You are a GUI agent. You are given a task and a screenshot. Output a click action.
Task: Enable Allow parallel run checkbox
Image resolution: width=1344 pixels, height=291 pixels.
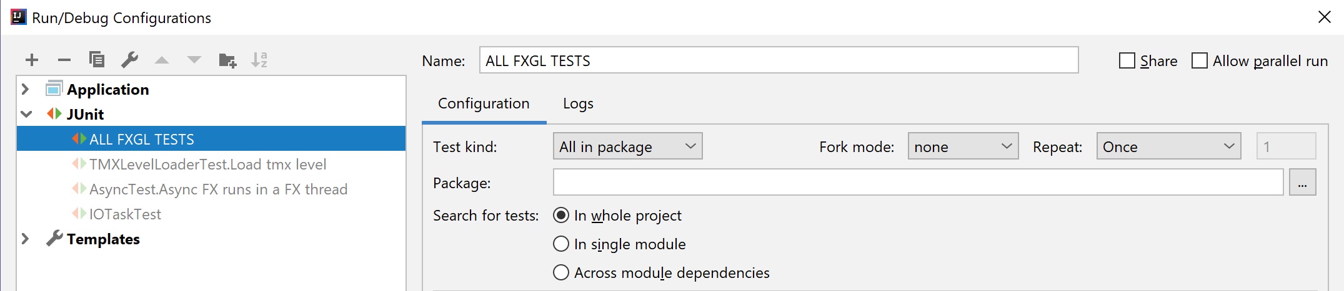(1200, 60)
